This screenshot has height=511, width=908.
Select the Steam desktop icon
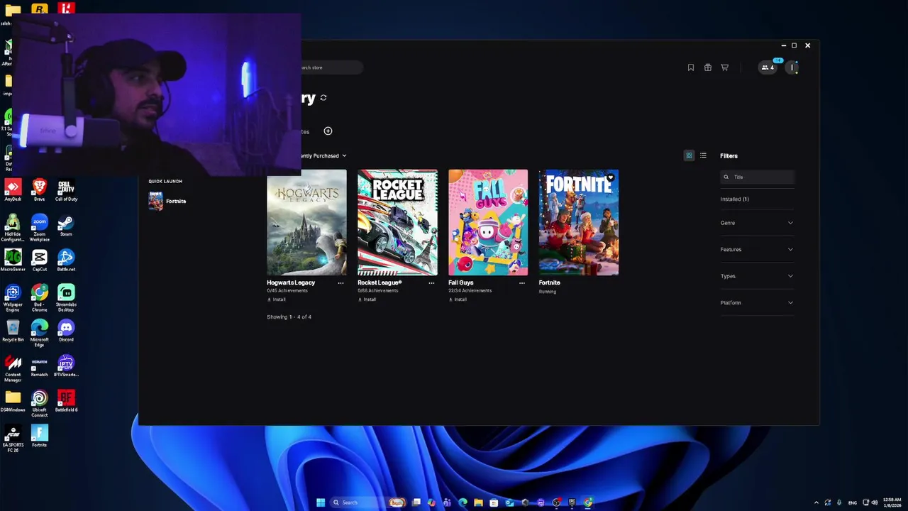[x=66, y=225]
